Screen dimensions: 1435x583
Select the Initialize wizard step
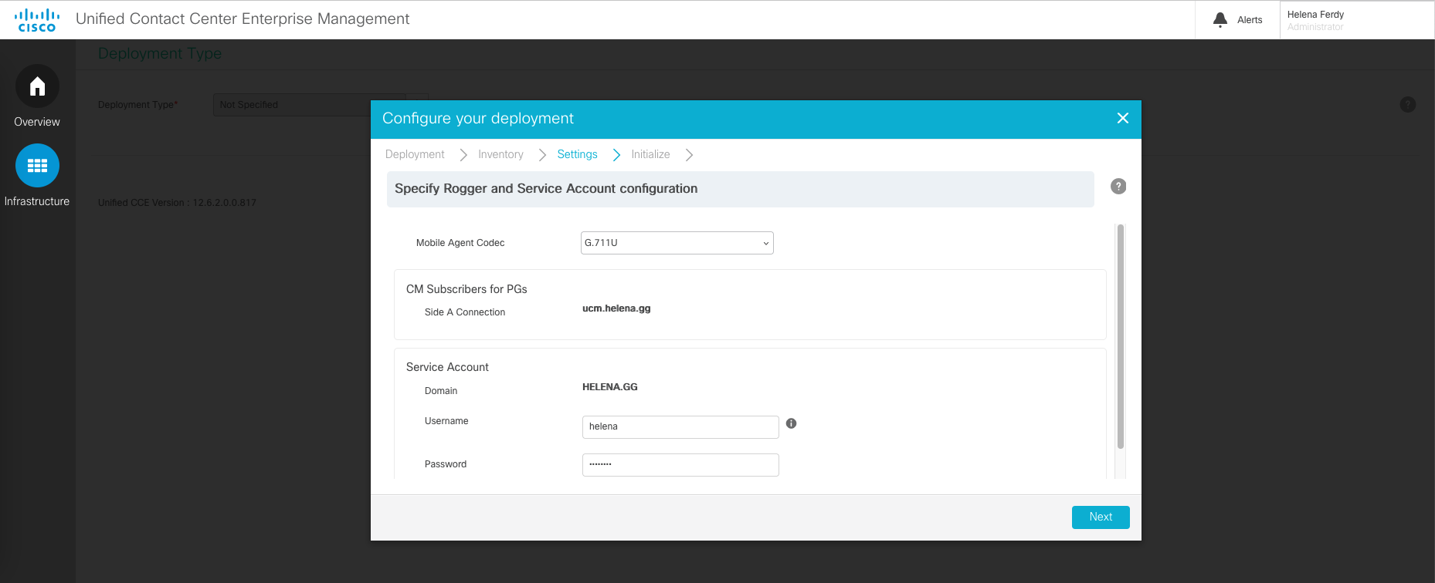[x=650, y=154]
